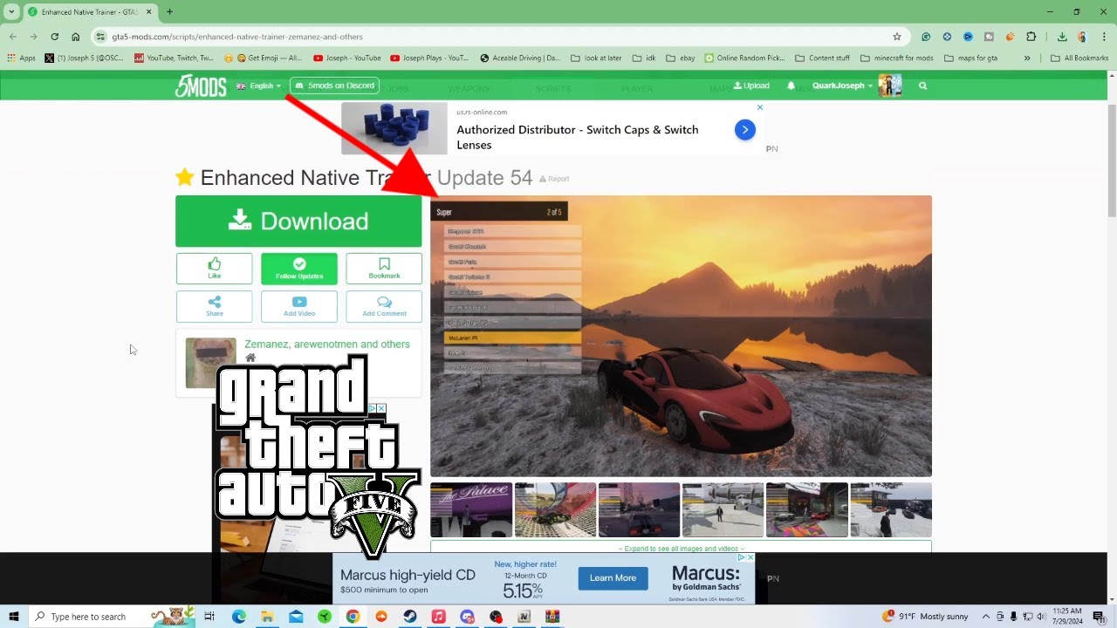Open the Online Random Picker bookmark
This screenshot has width=1117, height=628.
click(744, 58)
